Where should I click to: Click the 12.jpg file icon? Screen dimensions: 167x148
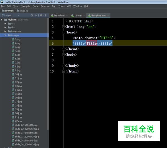point(13,82)
